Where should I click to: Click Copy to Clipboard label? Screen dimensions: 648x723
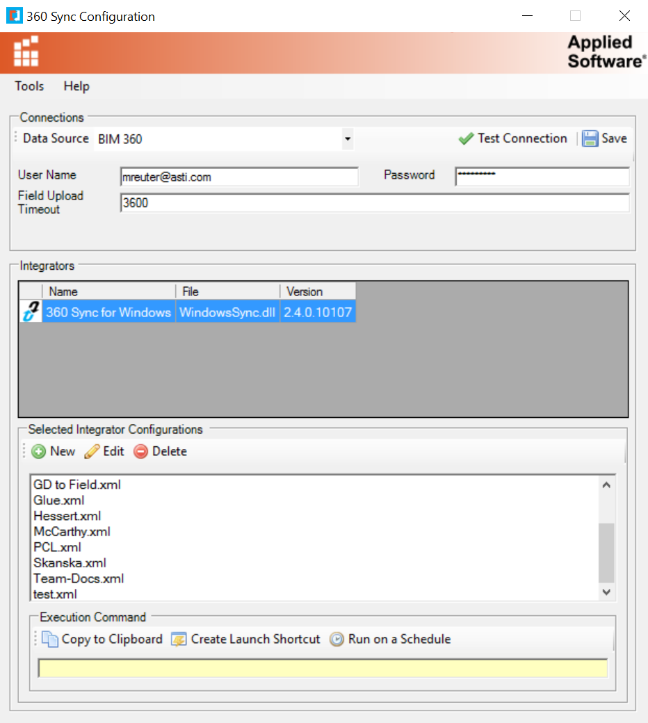pyautogui.click(x=112, y=639)
